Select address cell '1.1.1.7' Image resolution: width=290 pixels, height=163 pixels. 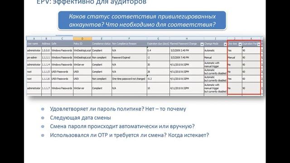[x=46, y=88]
